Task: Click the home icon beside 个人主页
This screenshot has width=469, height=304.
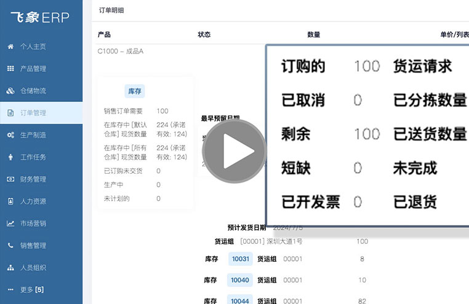Action: point(10,47)
